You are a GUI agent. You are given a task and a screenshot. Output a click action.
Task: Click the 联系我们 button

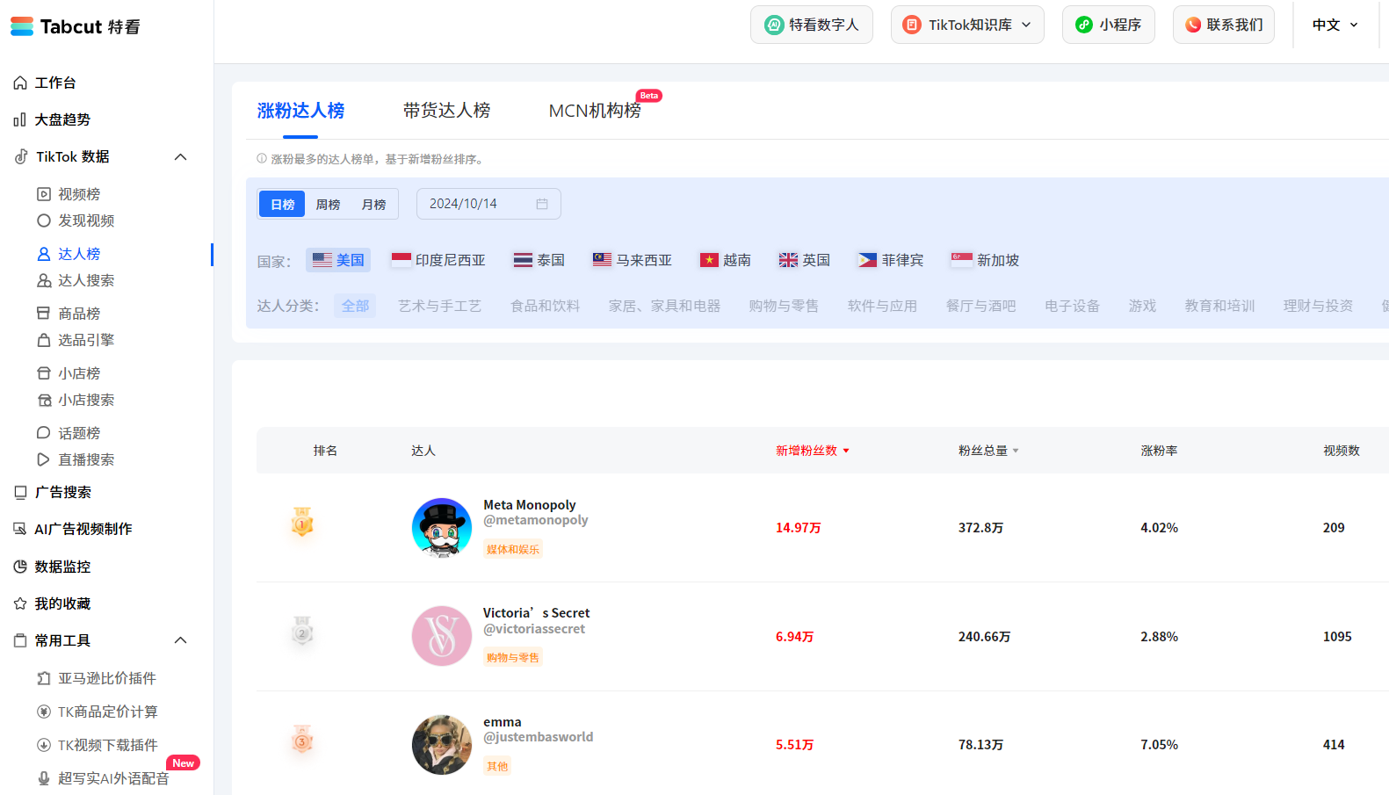[1224, 25]
